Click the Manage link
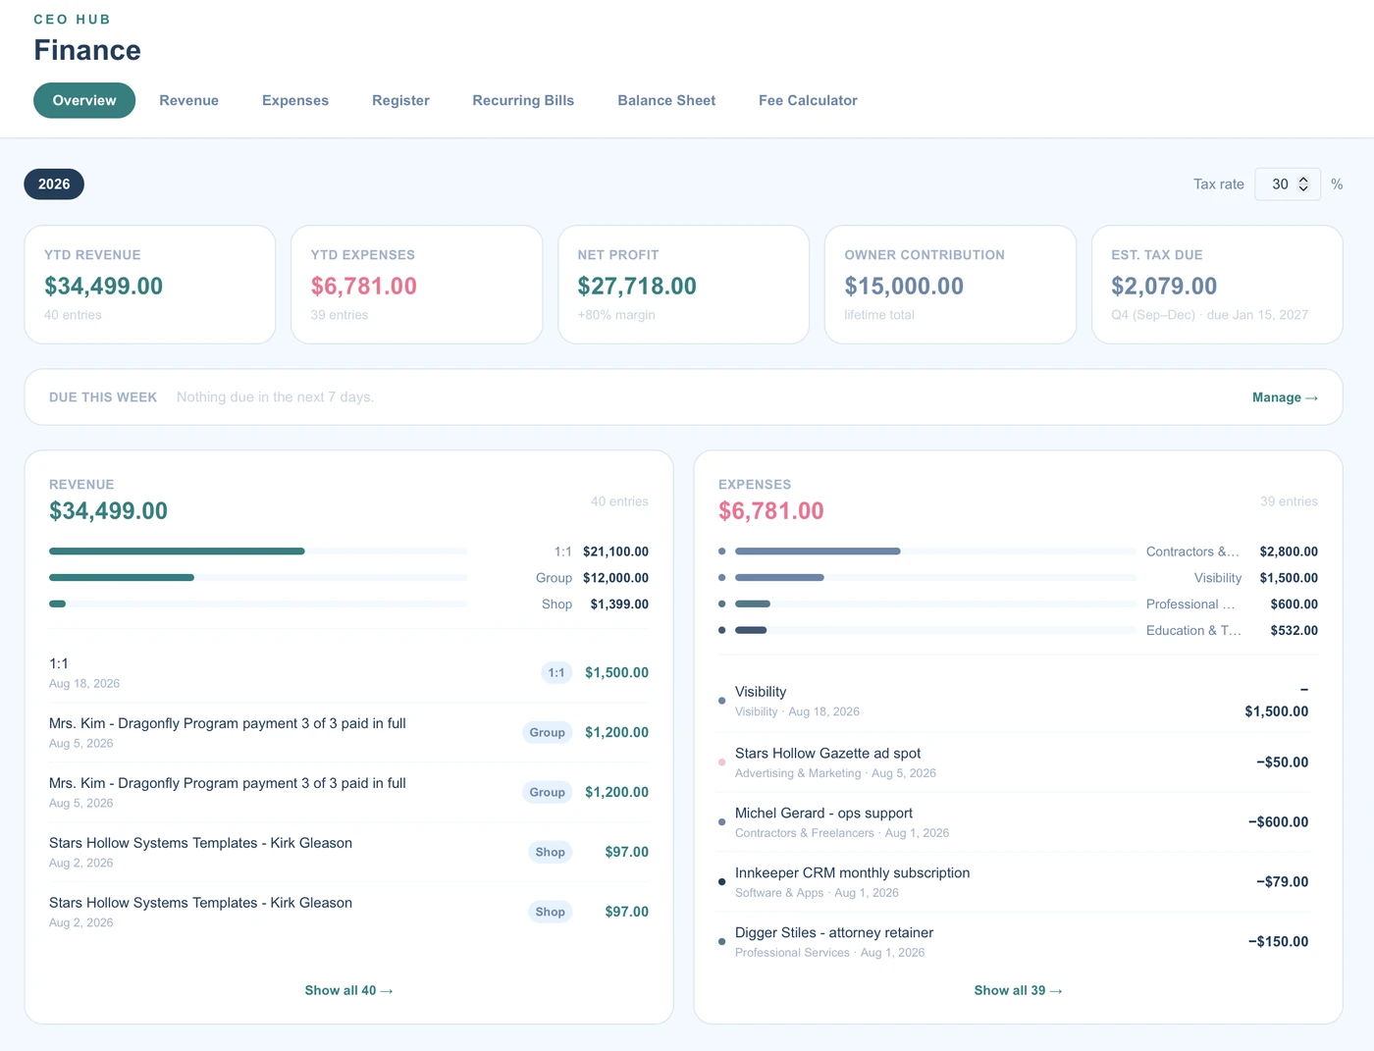 [x=1285, y=397]
